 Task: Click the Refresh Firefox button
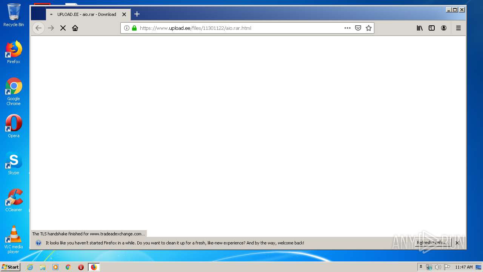[433, 243]
